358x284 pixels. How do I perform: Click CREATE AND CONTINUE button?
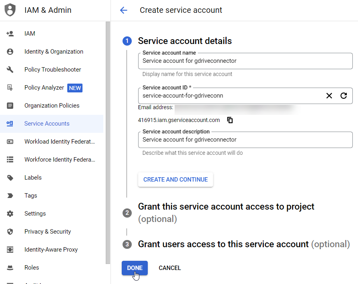tap(175, 180)
